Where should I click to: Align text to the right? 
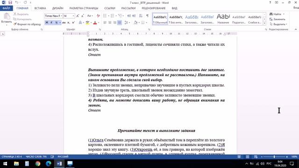click(x=114, y=23)
